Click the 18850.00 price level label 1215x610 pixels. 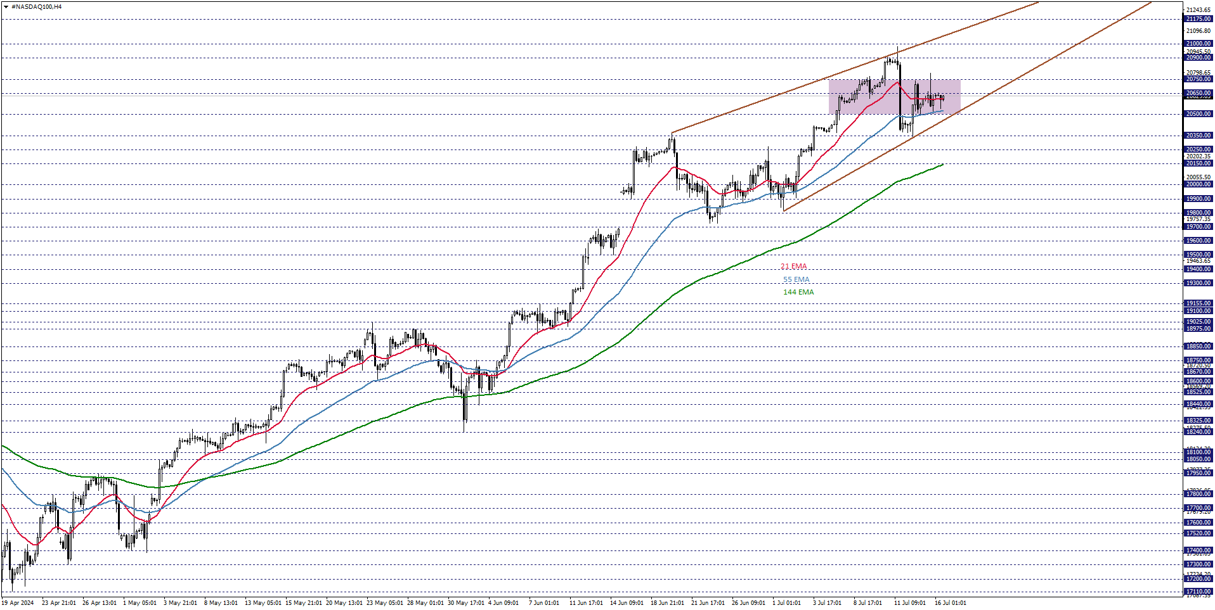coord(1199,346)
